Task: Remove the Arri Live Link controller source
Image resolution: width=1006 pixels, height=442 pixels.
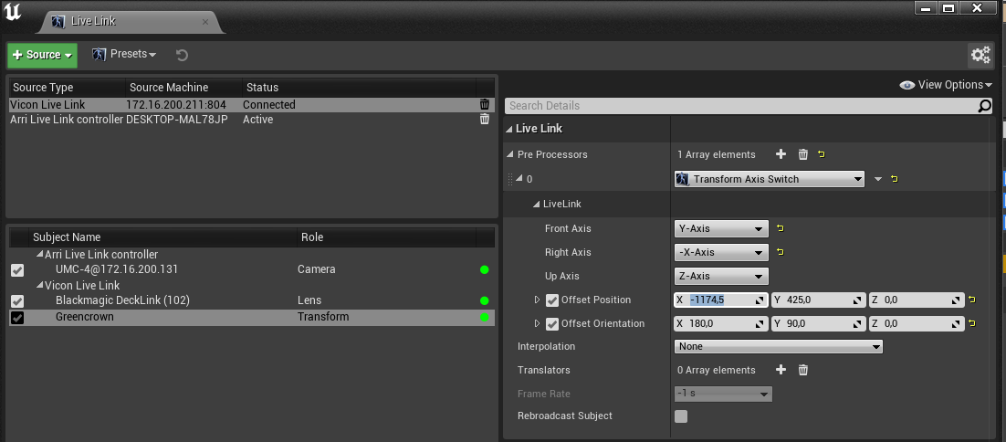Action: 485,120
